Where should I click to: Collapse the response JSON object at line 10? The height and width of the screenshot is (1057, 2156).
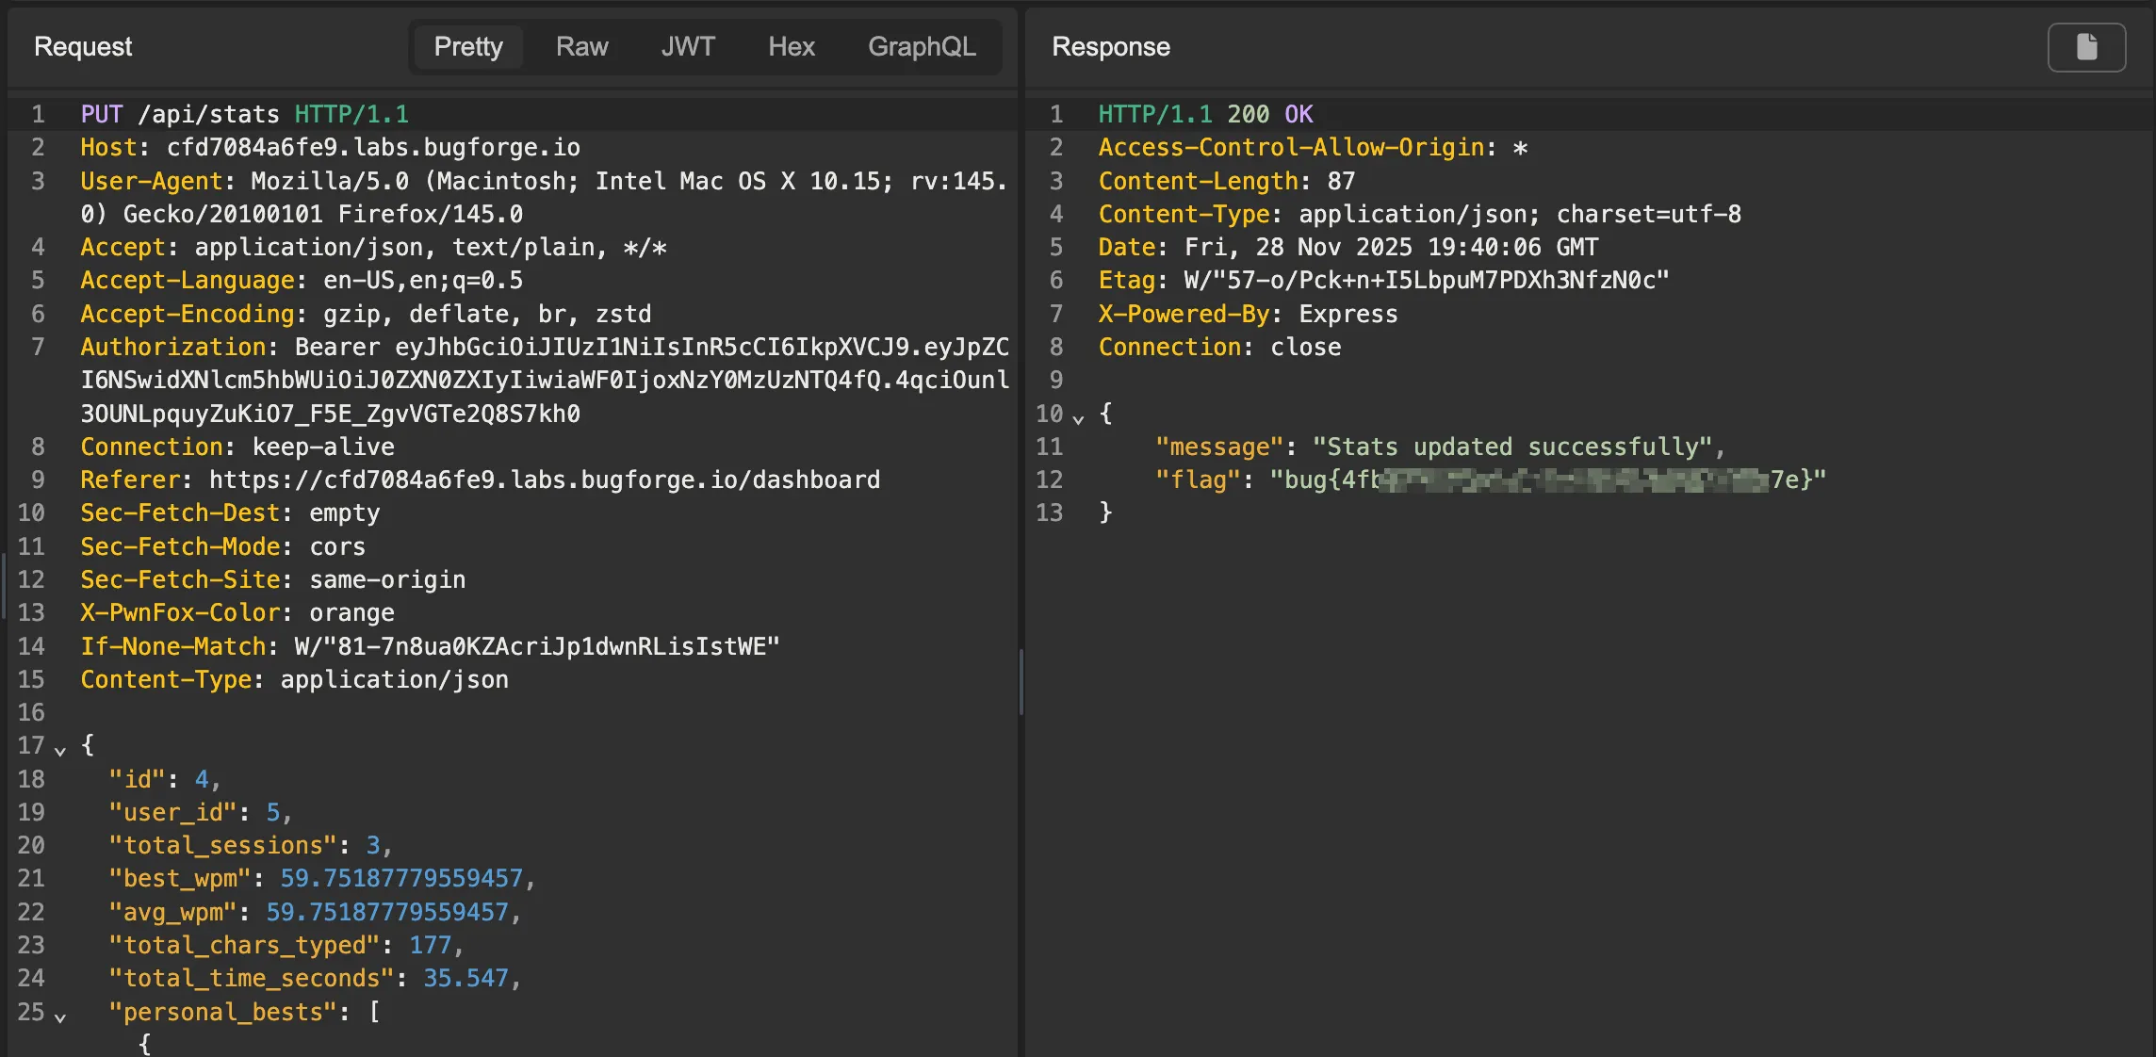pos(1078,417)
